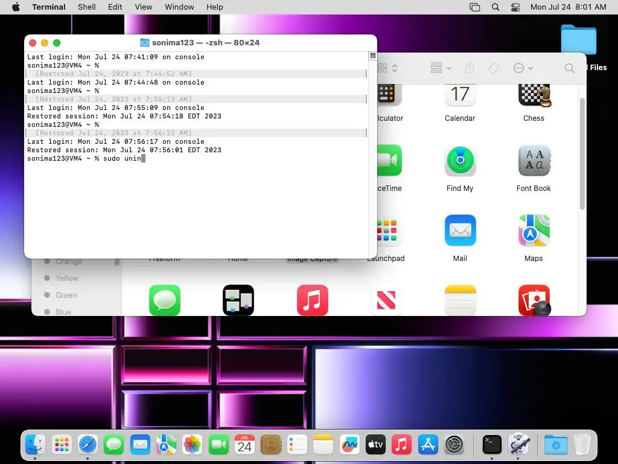Screen dimensions: 618x464
Task: Open the Window menu
Action: tap(179, 7)
